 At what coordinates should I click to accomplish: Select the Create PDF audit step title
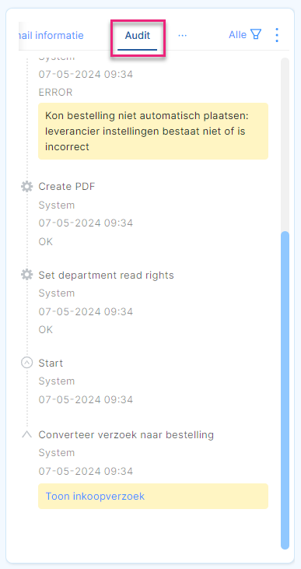pos(67,187)
